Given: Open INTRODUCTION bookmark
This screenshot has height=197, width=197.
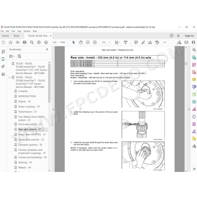Looking at the screenshot, I should click(x=27, y=96).
